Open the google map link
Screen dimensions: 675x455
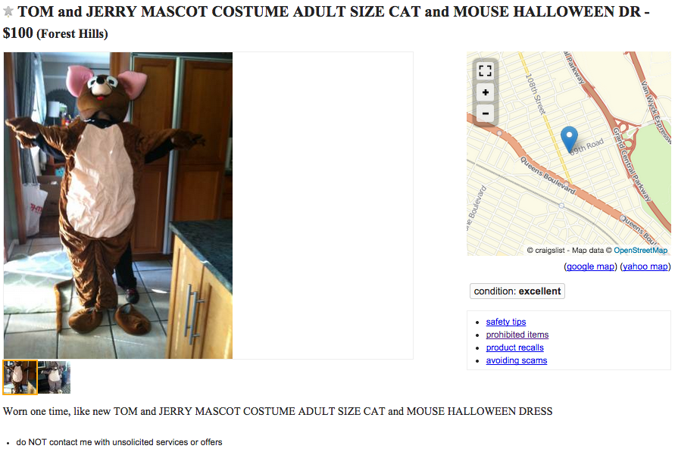click(x=590, y=266)
